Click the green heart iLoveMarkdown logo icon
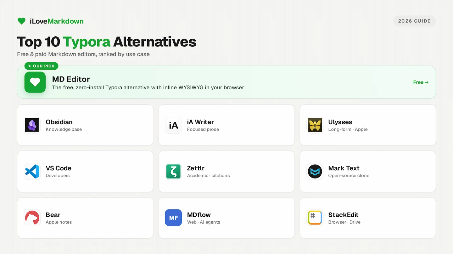The width and height of the screenshot is (453, 254). pos(21,21)
